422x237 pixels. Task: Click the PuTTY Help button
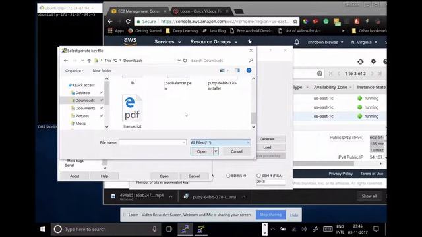(104, 176)
